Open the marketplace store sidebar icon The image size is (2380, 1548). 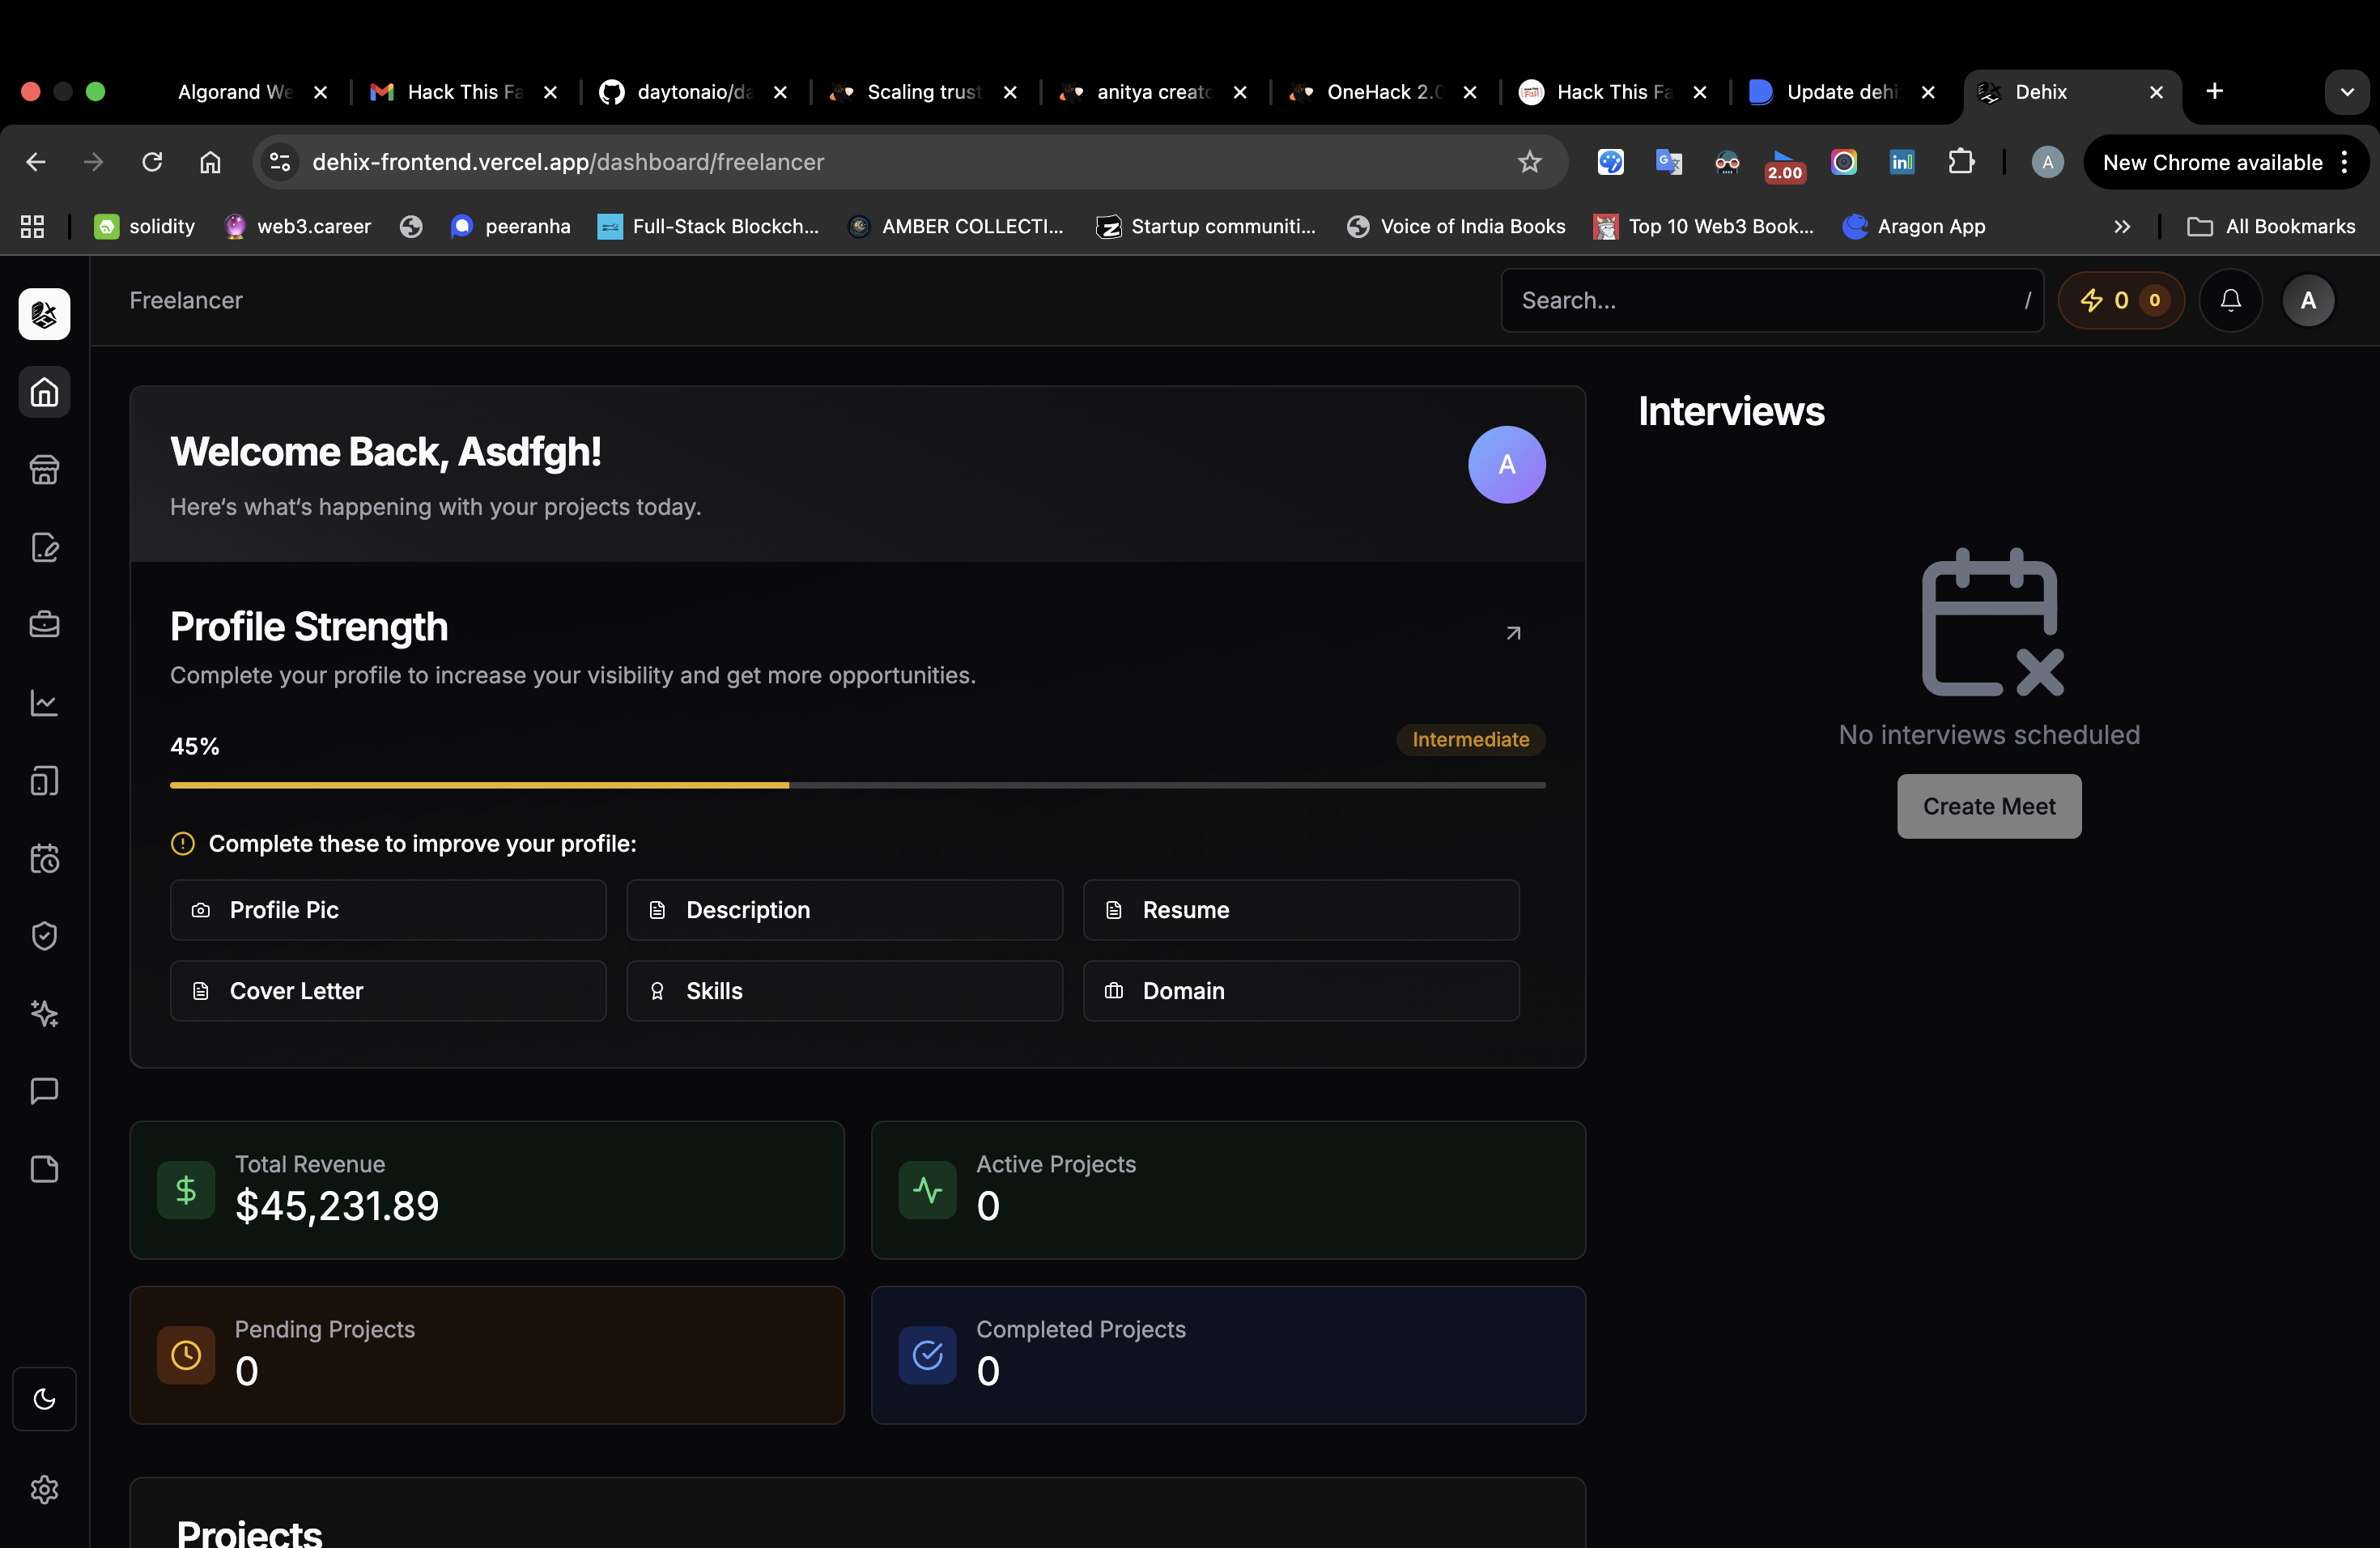44,470
